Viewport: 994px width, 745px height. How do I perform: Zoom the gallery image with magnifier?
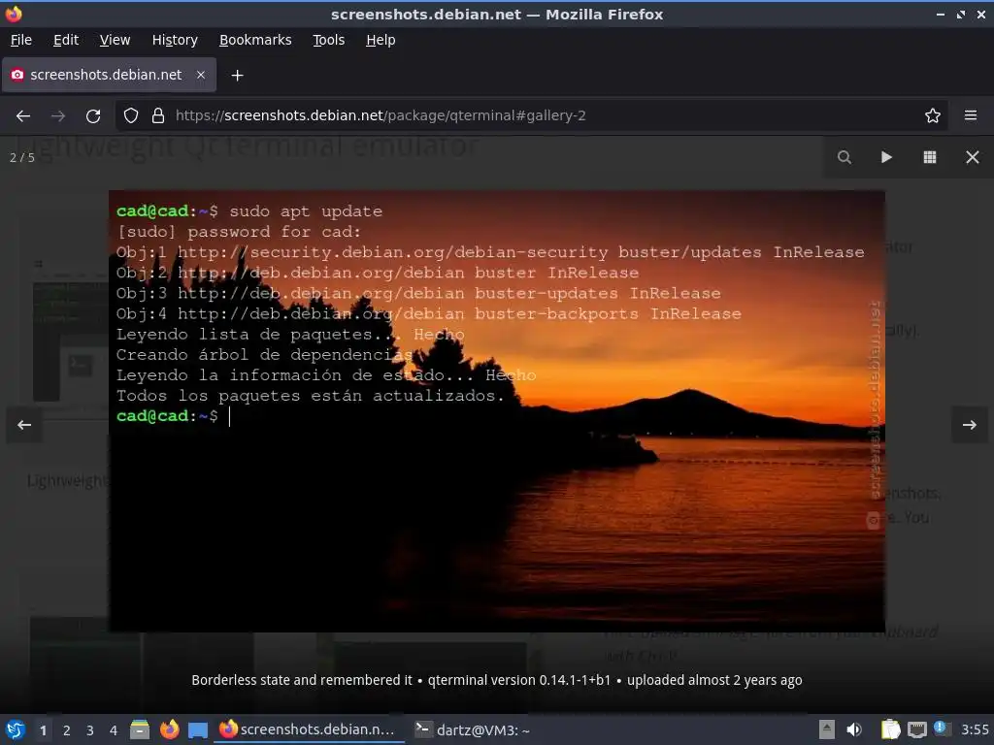844,157
